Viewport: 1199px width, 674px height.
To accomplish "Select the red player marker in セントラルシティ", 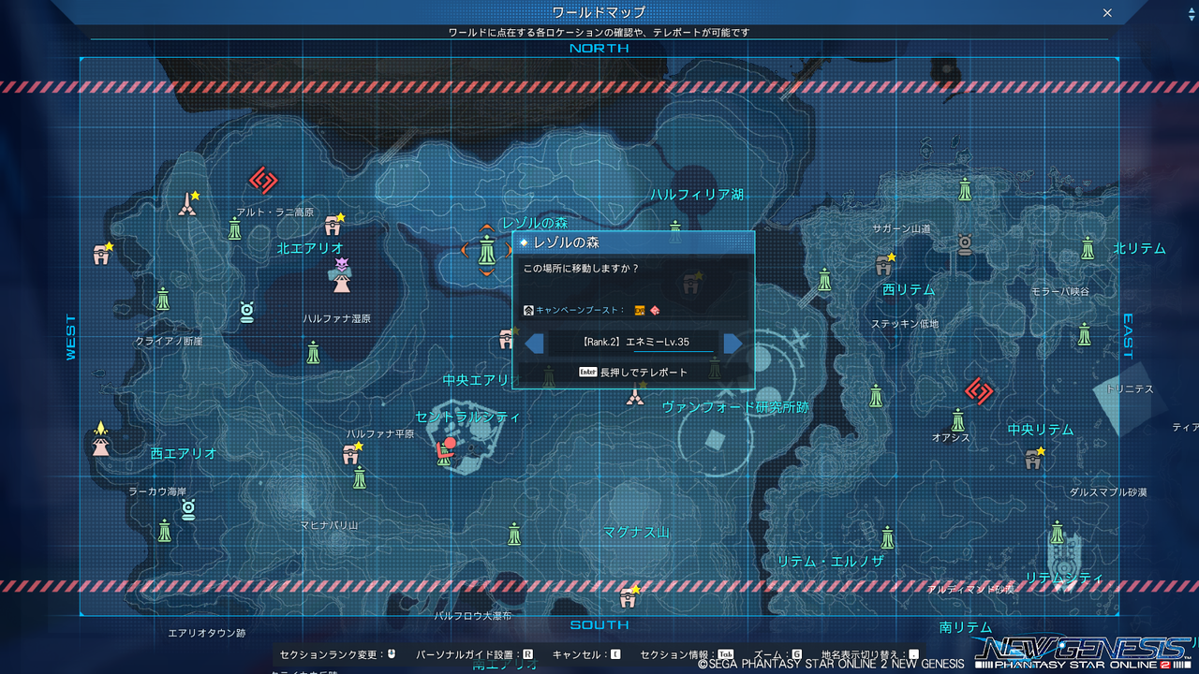I will pos(447,450).
